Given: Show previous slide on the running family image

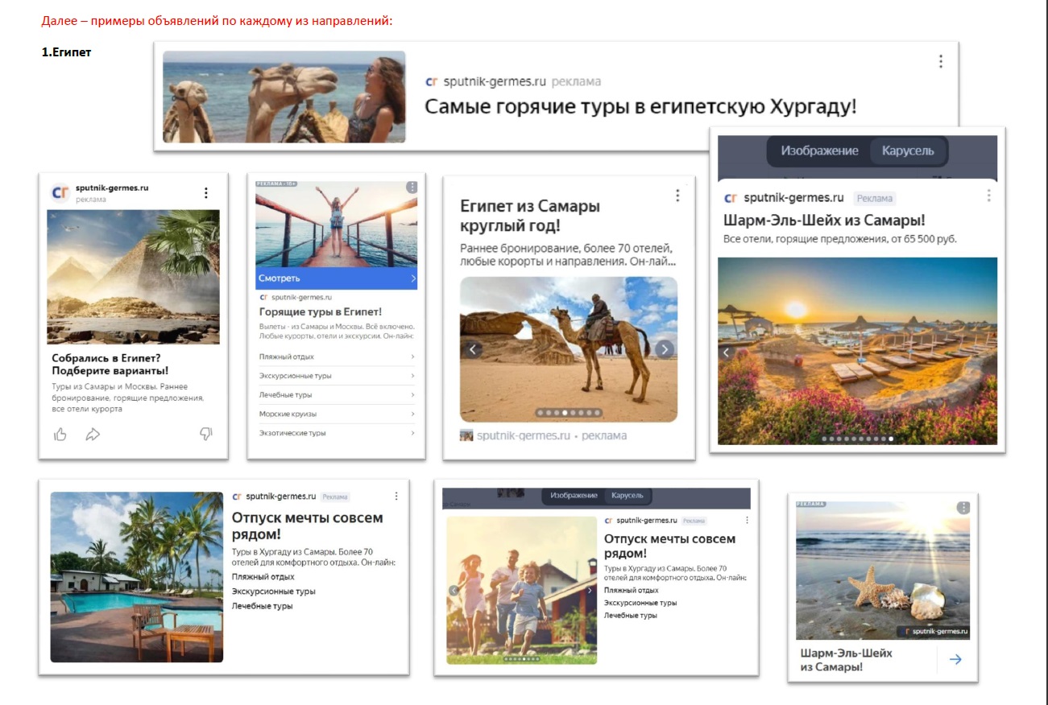Looking at the screenshot, I should point(454,591).
